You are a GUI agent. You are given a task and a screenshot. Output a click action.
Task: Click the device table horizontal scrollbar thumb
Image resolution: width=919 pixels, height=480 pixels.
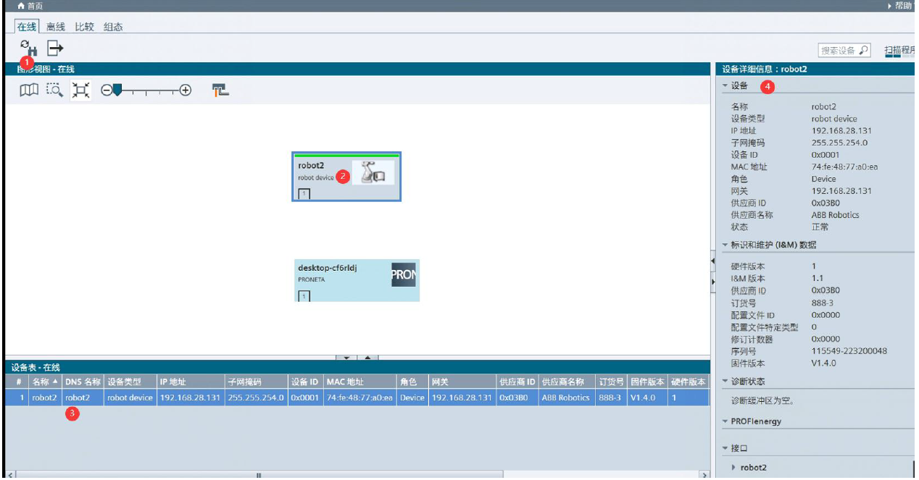(259, 475)
